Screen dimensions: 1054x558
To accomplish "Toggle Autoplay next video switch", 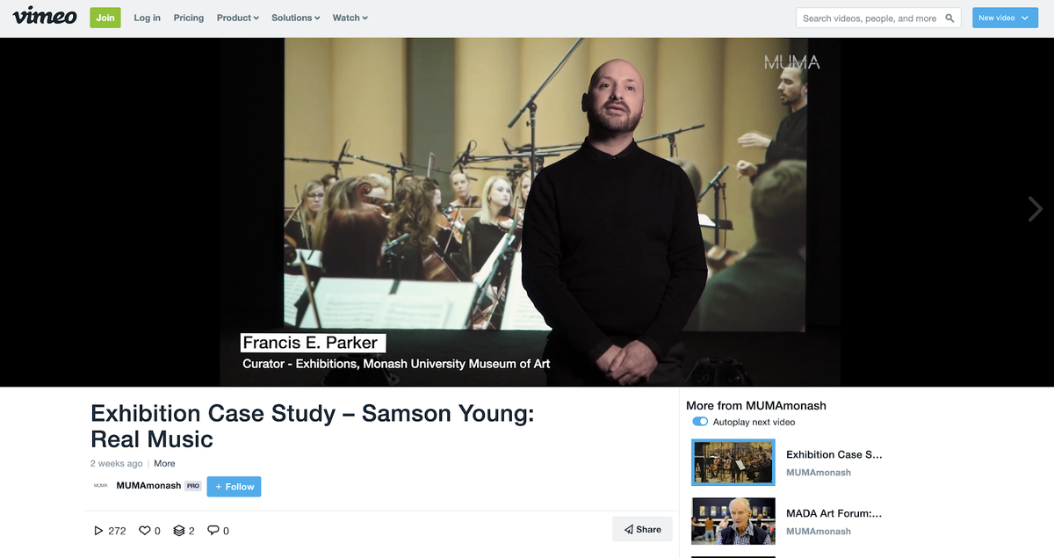I will point(700,422).
